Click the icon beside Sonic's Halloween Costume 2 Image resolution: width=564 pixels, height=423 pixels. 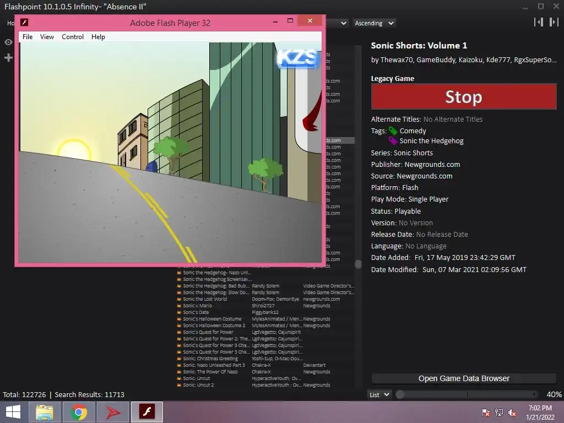[x=179, y=326]
